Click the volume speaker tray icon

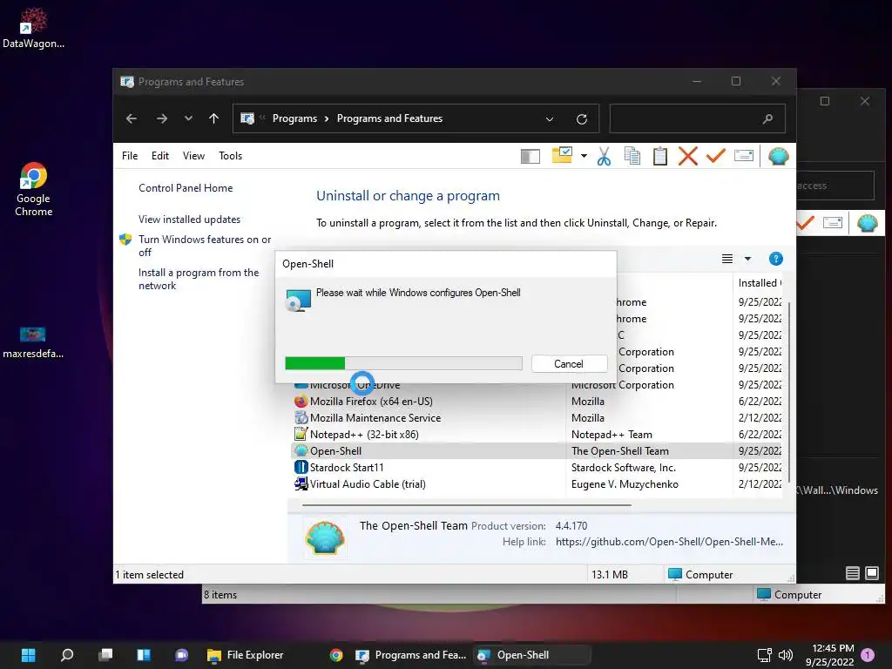tap(786, 655)
